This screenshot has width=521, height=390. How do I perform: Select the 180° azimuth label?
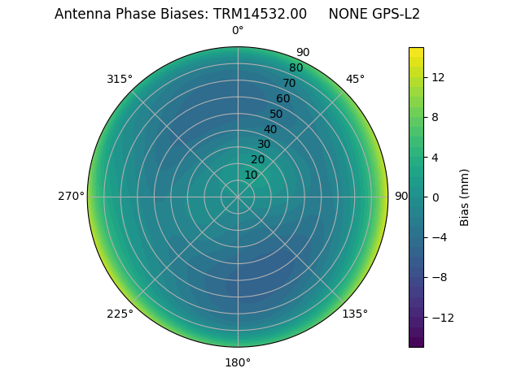click(x=238, y=362)
